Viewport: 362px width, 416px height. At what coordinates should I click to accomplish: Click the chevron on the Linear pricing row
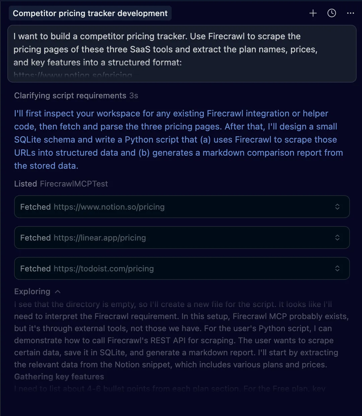[x=338, y=238]
